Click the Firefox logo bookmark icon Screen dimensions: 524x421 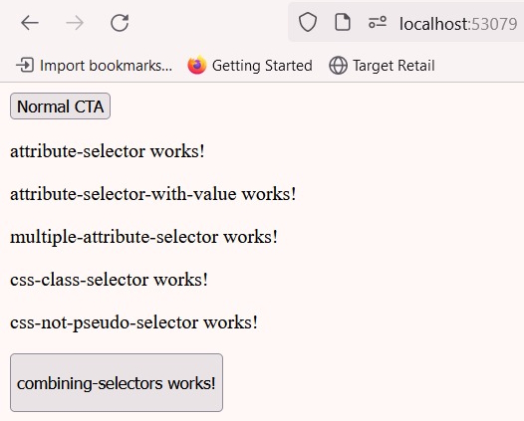197,65
